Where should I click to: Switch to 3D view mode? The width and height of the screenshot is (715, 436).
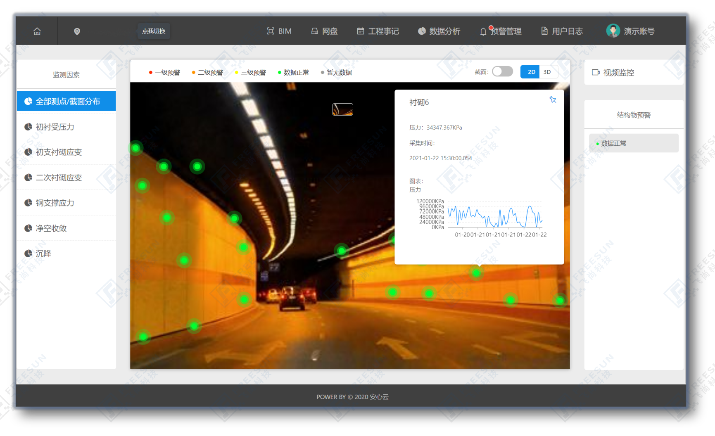(x=547, y=72)
